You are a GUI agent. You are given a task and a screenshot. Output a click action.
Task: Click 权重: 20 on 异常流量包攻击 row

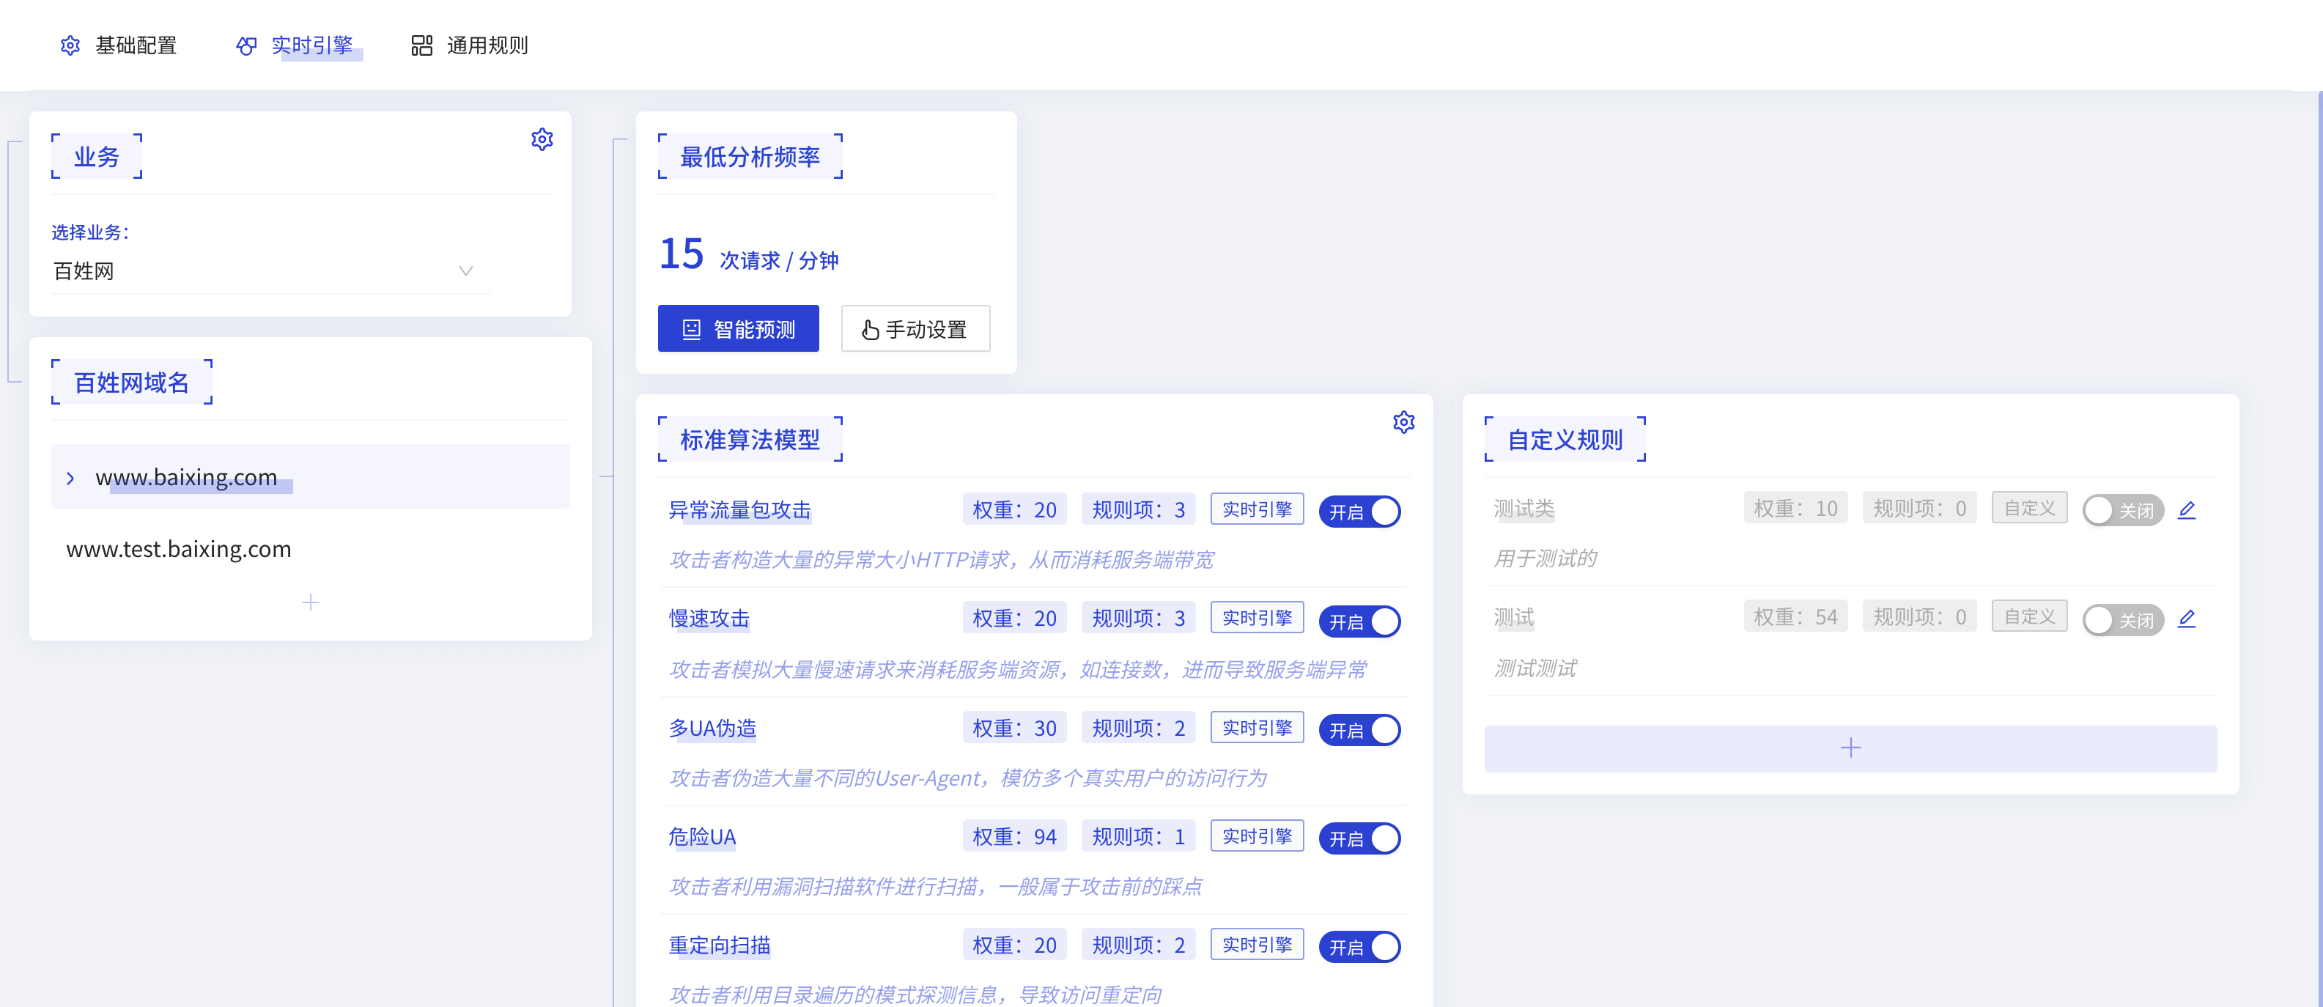[1014, 509]
